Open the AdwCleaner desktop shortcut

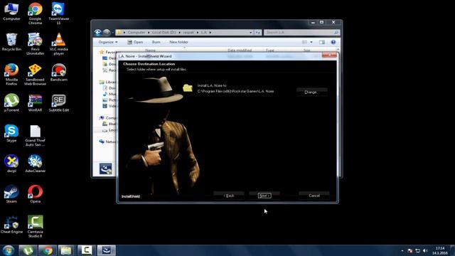tap(35, 164)
